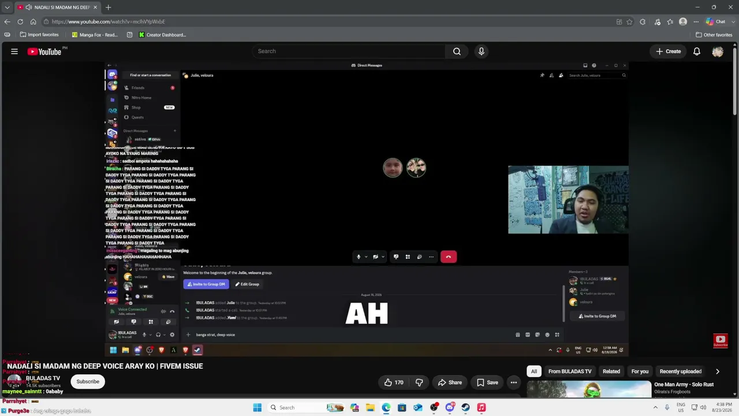Open the YouTube guide hamburger menu
Viewport: 739px width, 416px height.
click(14, 51)
